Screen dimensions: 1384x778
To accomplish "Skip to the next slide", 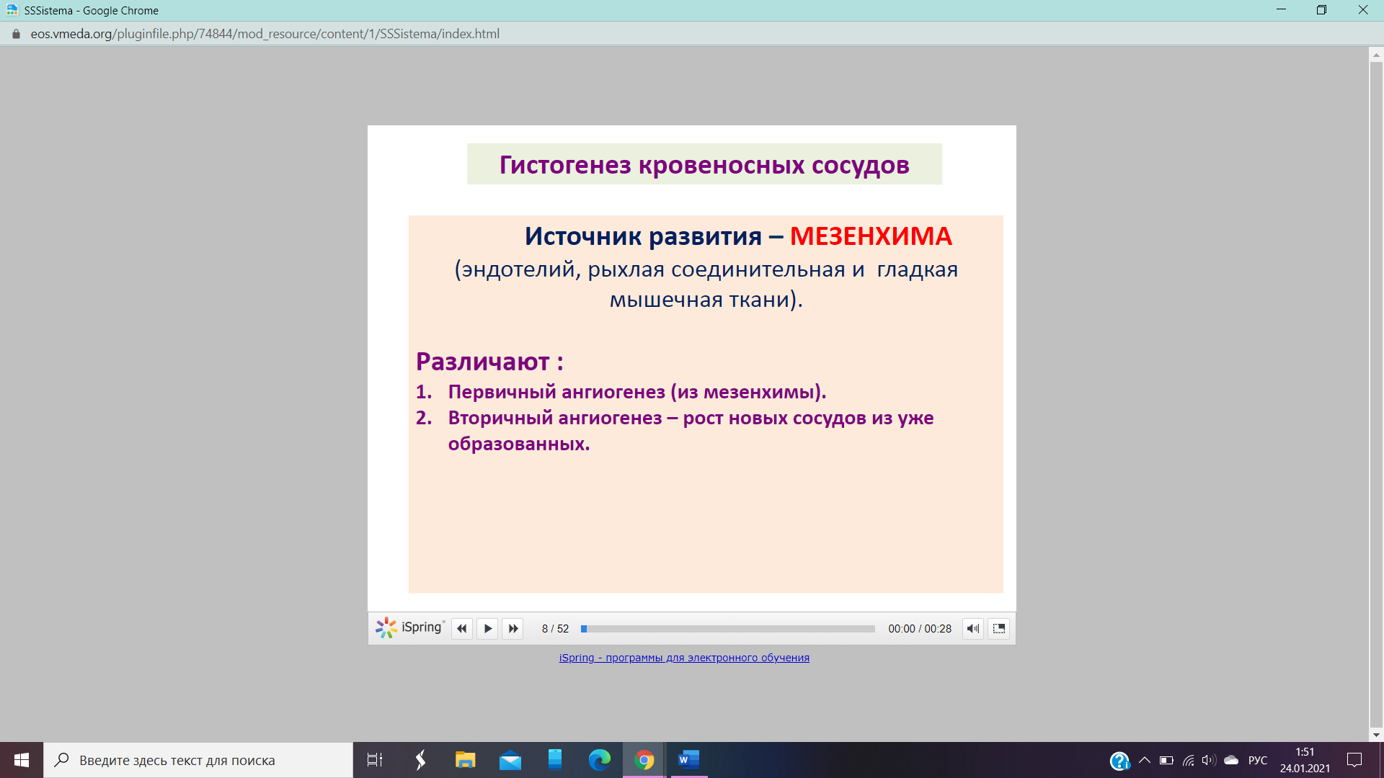I will click(513, 629).
